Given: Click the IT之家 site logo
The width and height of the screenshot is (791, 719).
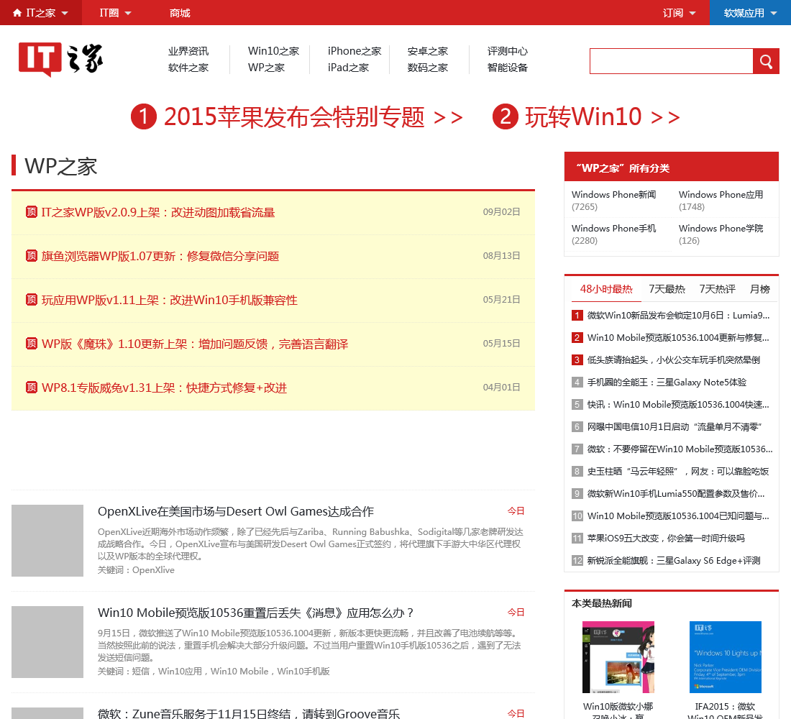Looking at the screenshot, I should [x=60, y=60].
